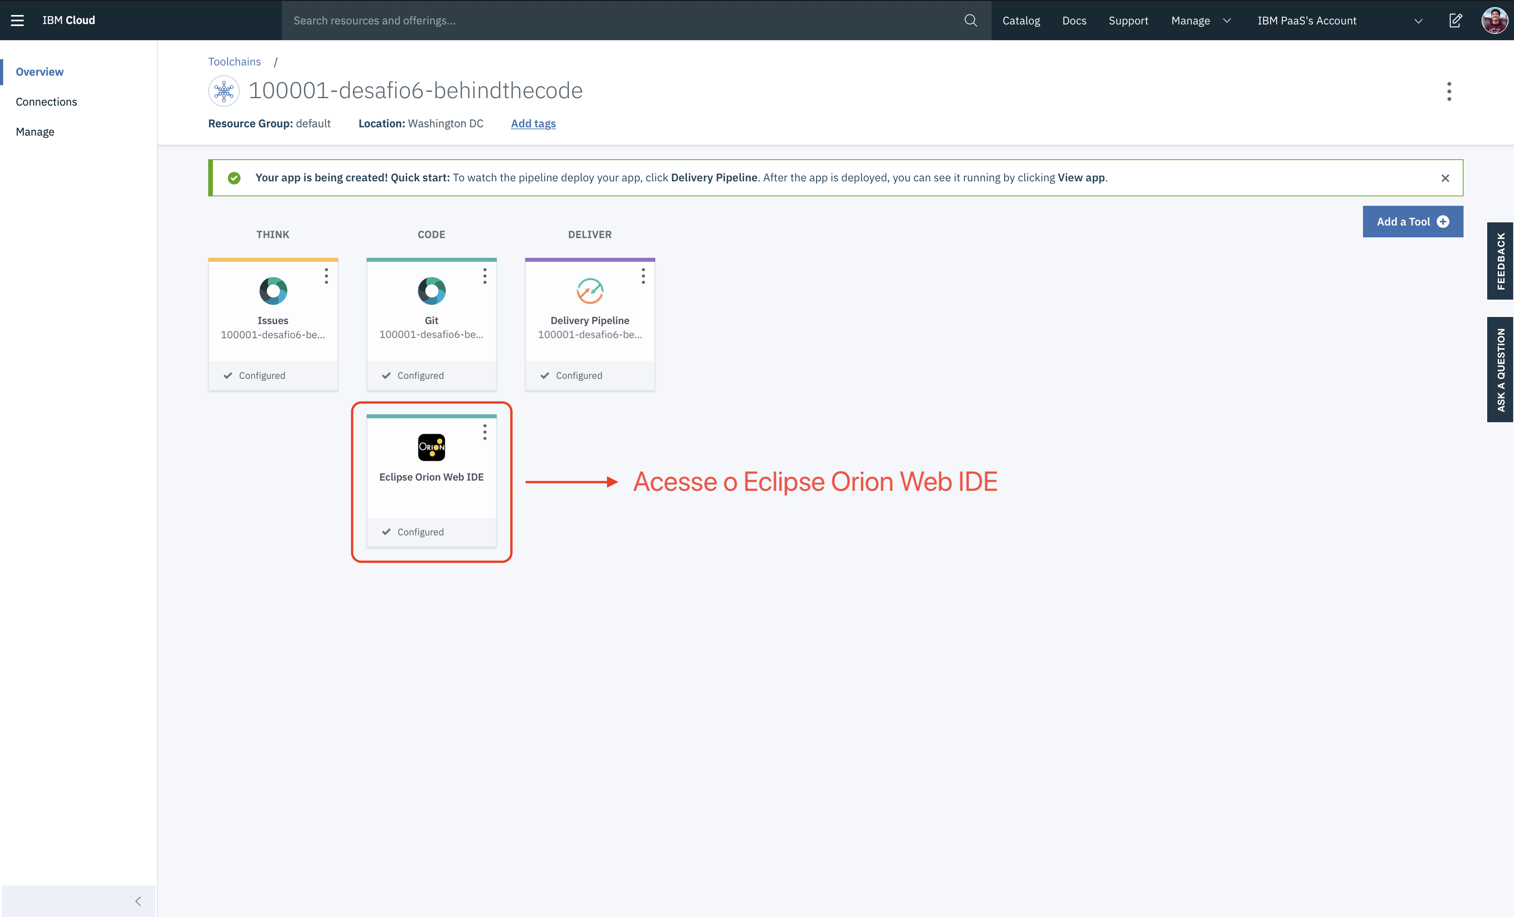Switch to the Connections section
1514x917 pixels.
point(47,102)
